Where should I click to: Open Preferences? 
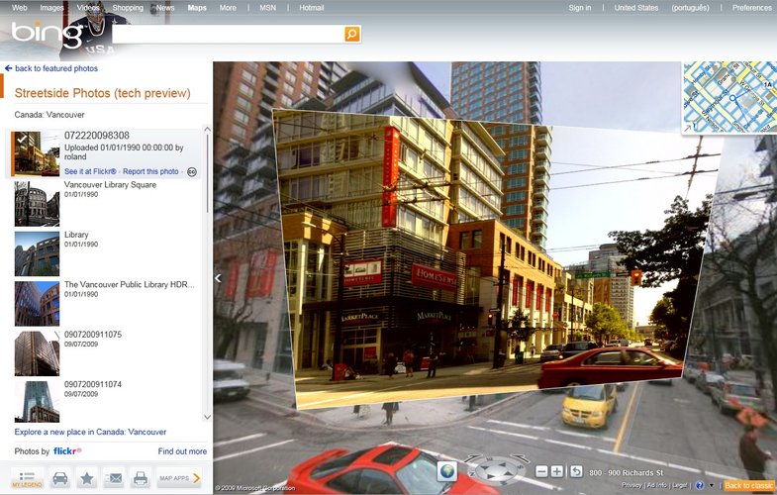(x=751, y=8)
